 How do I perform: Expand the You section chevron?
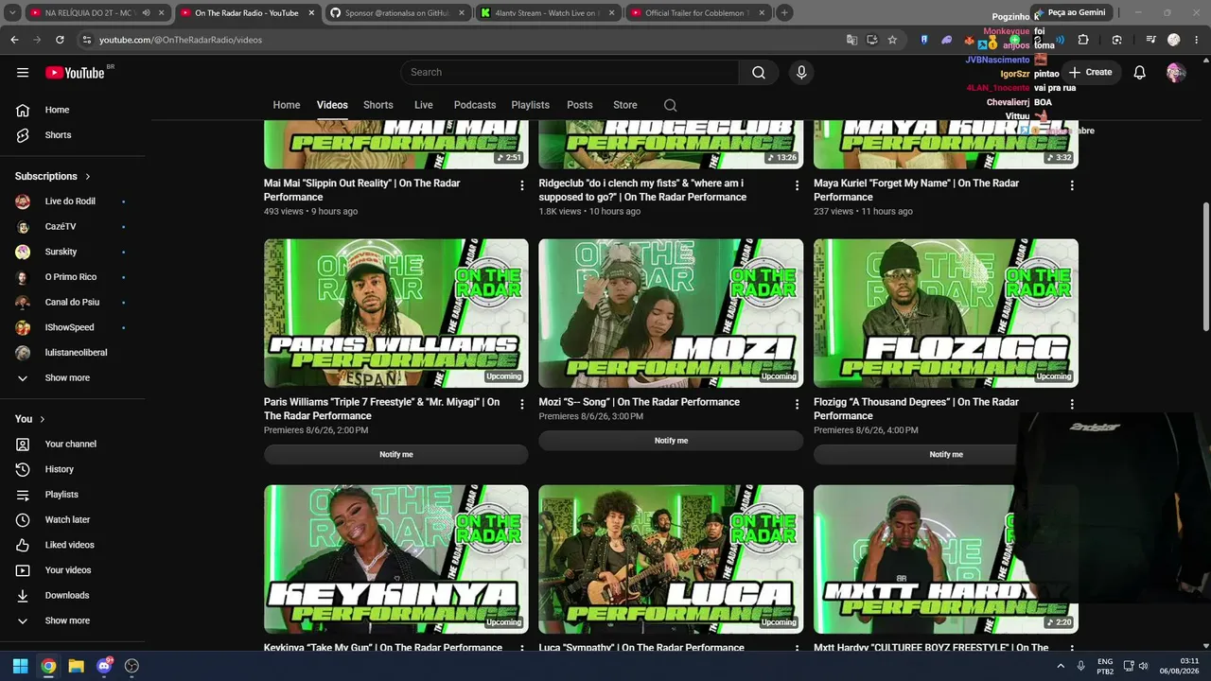coord(42,419)
